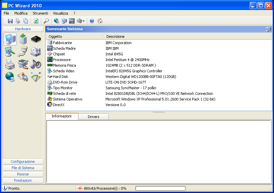Select the Scheda Video row
274x193 pixels.
(x=159, y=71)
